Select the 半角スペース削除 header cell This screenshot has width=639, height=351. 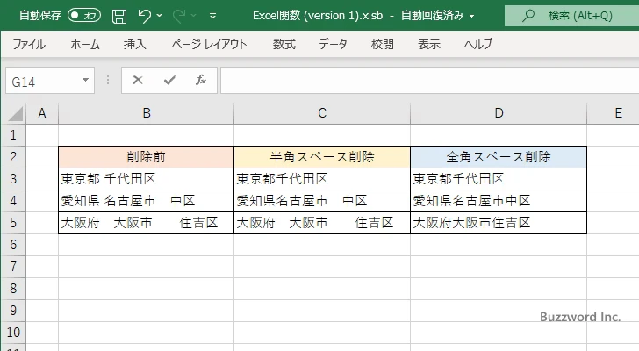(322, 157)
